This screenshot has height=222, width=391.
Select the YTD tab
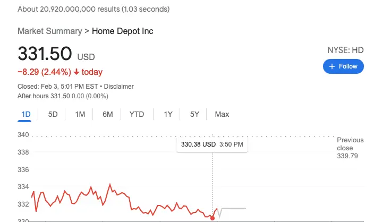pyautogui.click(x=137, y=114)
